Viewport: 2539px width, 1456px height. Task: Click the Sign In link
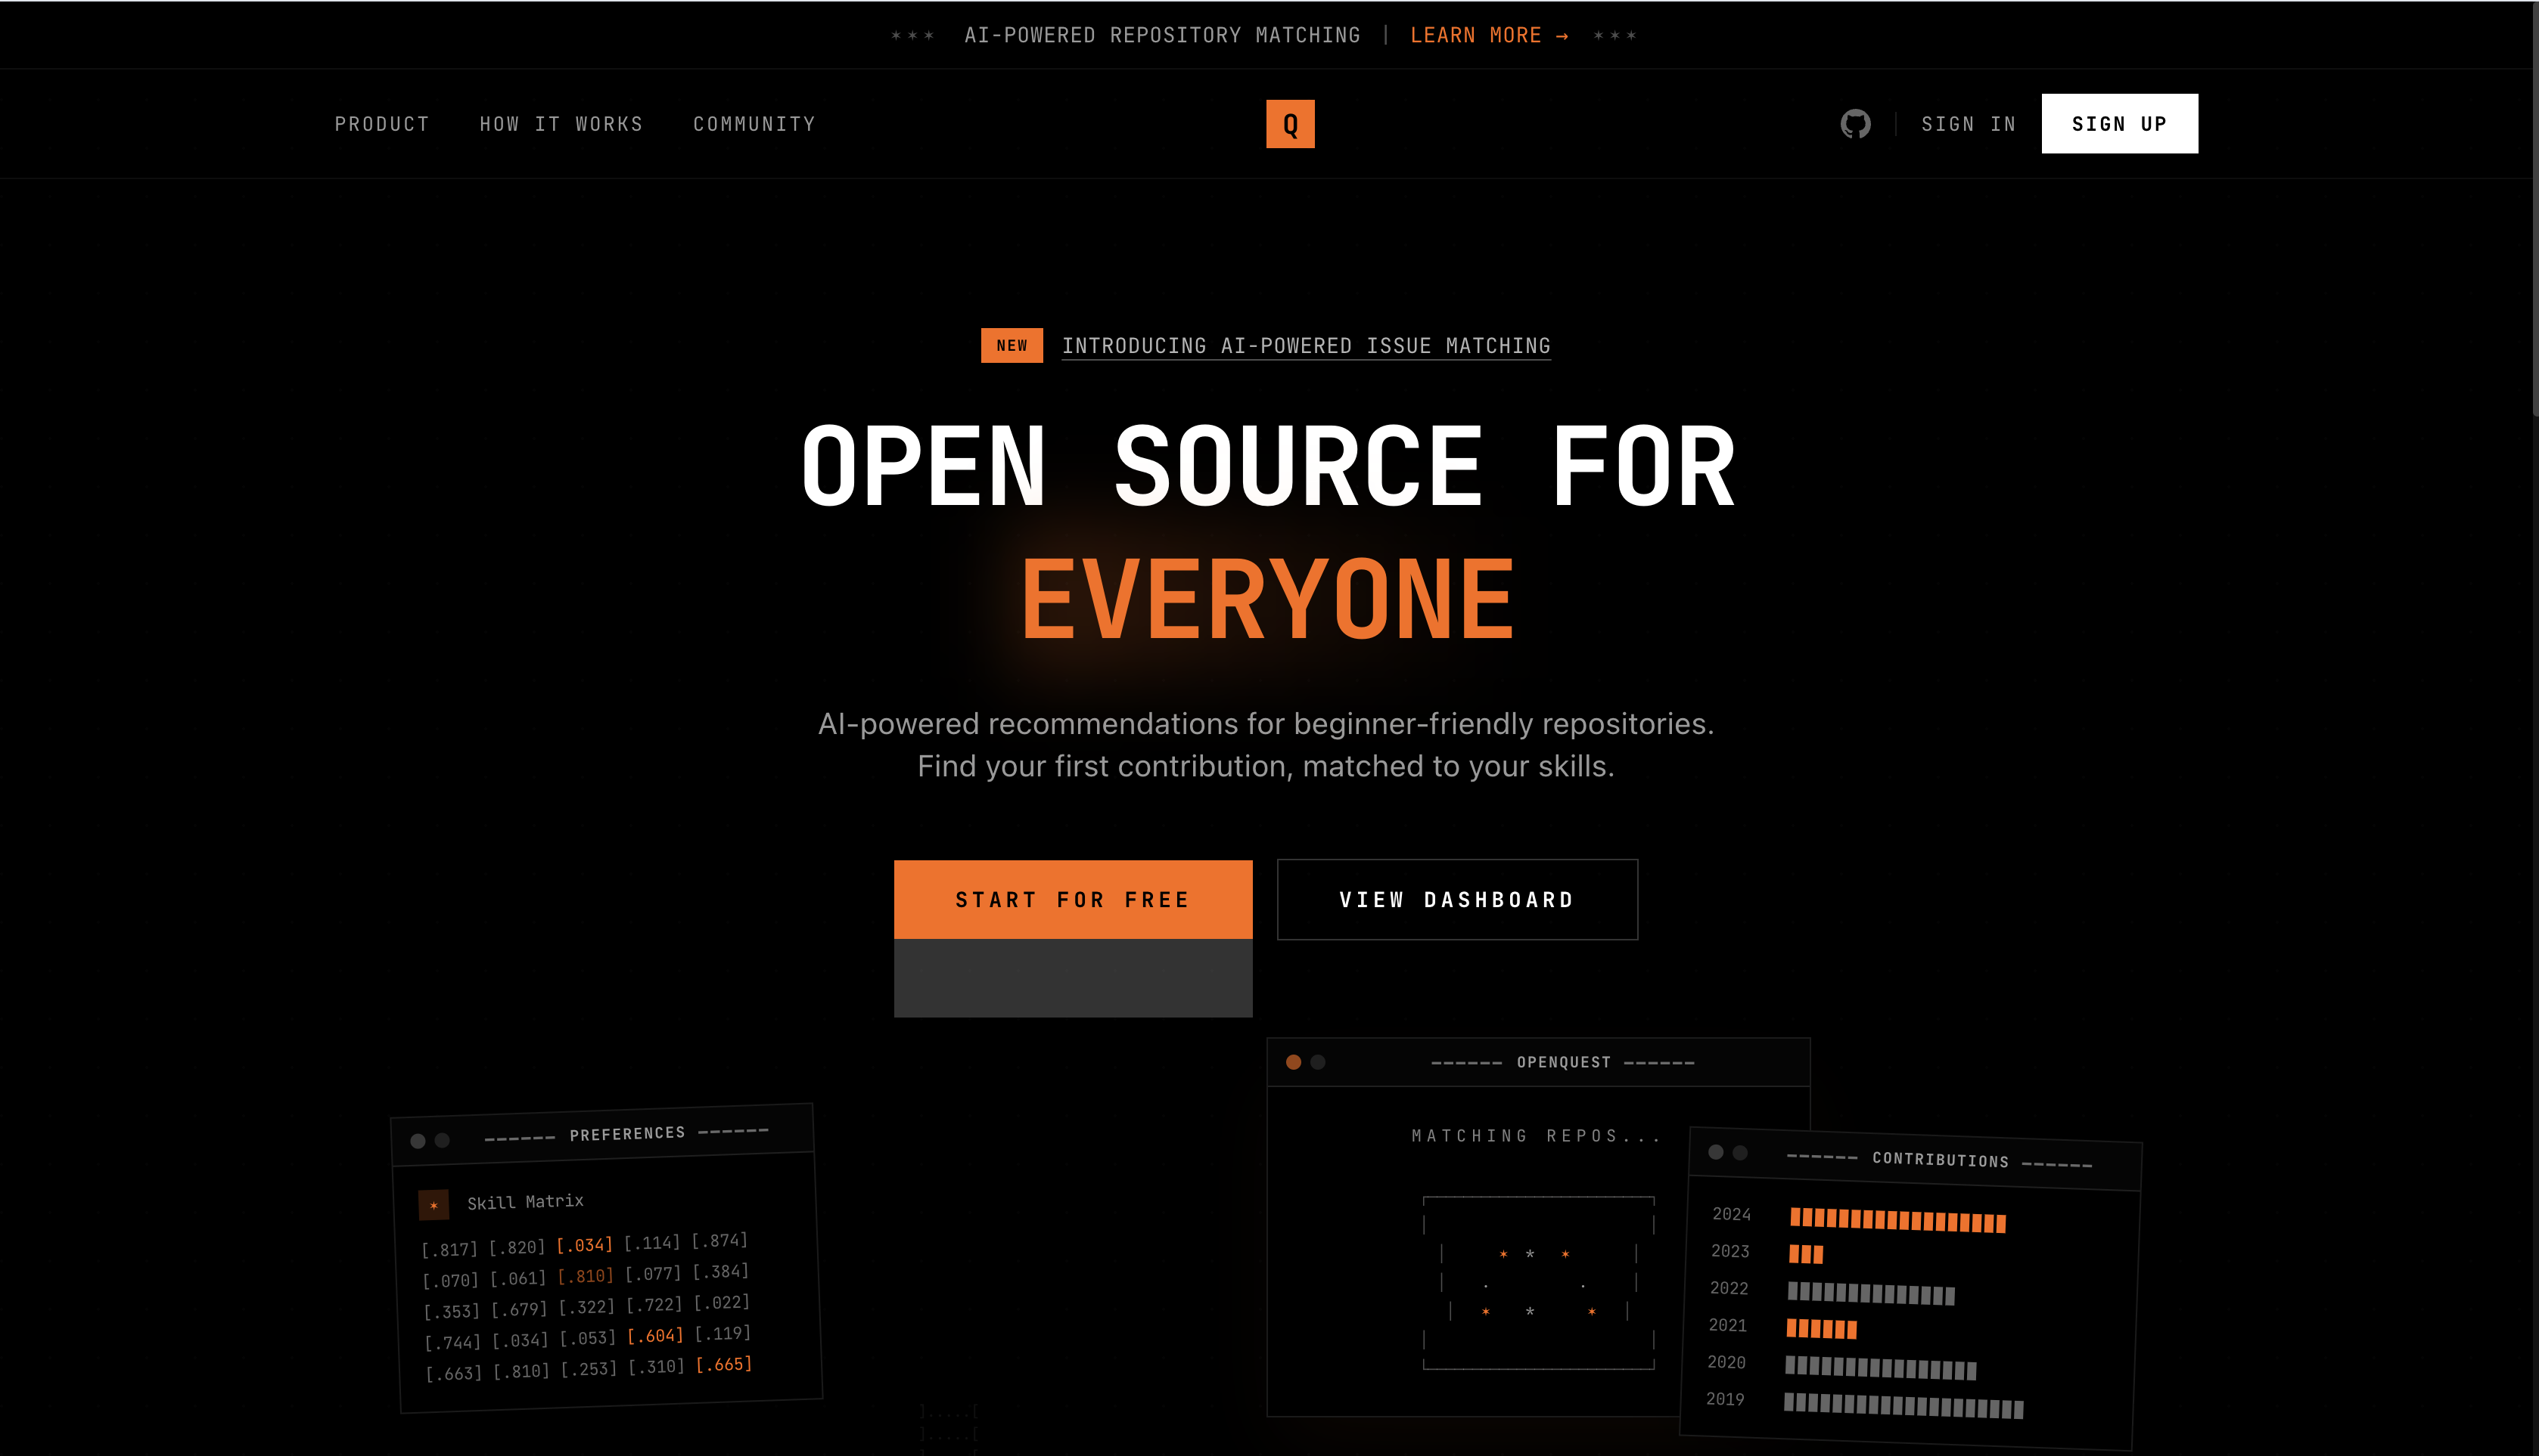(x=1968, y=124)
